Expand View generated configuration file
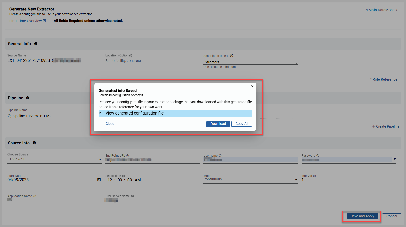 [x=175, y=113]
